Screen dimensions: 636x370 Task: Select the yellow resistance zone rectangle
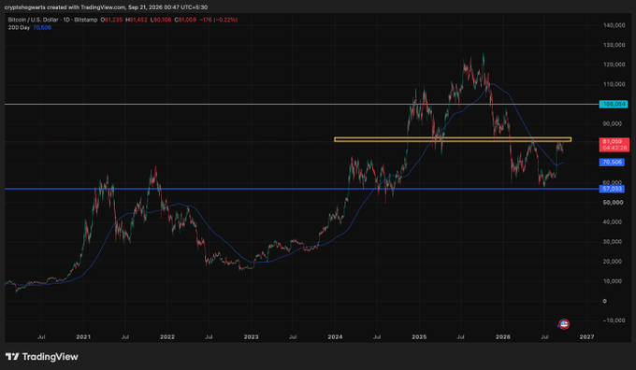point(453,139)
